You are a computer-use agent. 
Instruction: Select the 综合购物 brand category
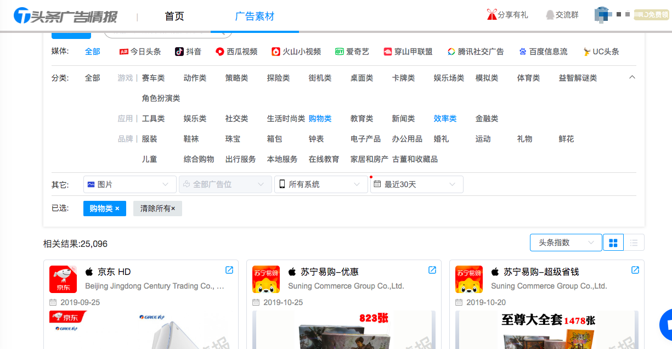pyautogui.click(x=199, y=159)
